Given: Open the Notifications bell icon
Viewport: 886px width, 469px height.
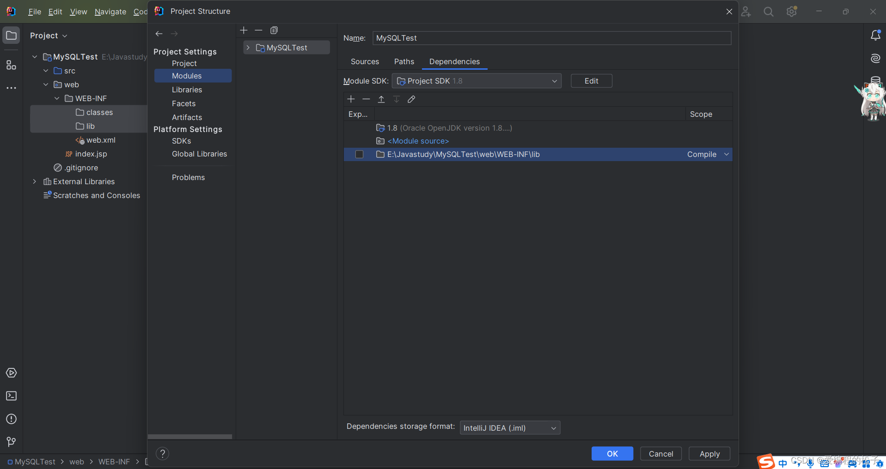Looking at the screenshot, I should tap(875, 35).
